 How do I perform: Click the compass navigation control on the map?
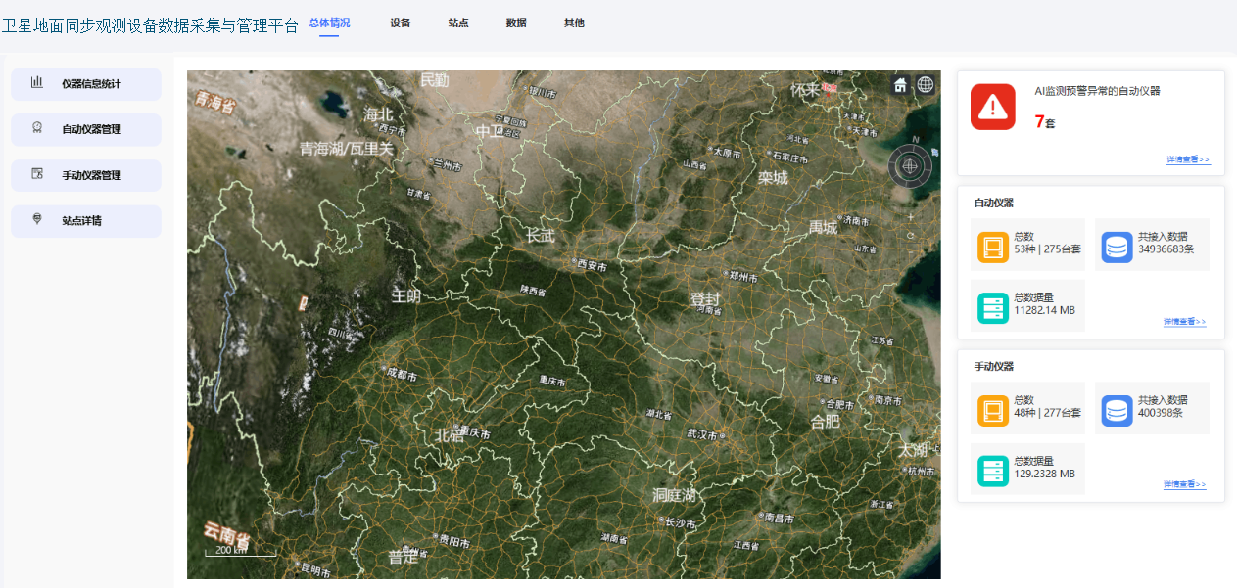[910, 165]
